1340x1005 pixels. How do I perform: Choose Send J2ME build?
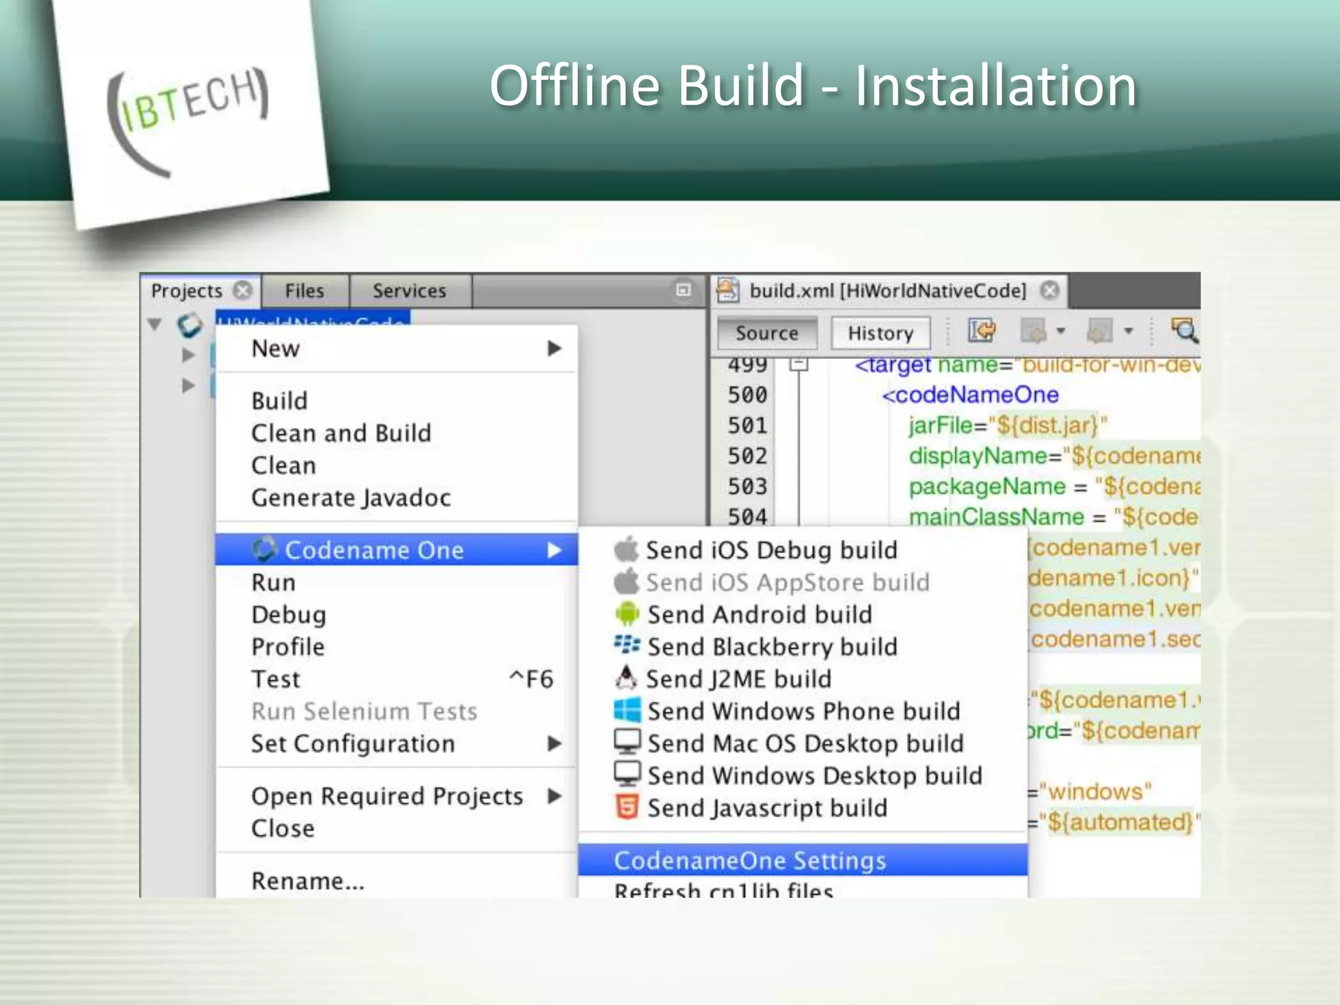point(803,679)
